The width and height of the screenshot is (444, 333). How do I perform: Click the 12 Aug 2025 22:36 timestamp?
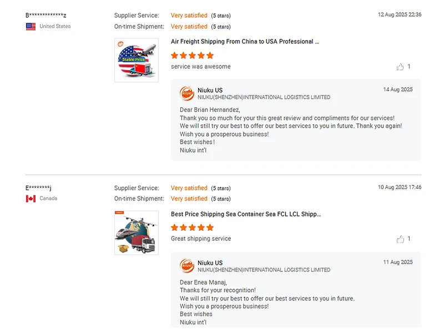[400, 15]
